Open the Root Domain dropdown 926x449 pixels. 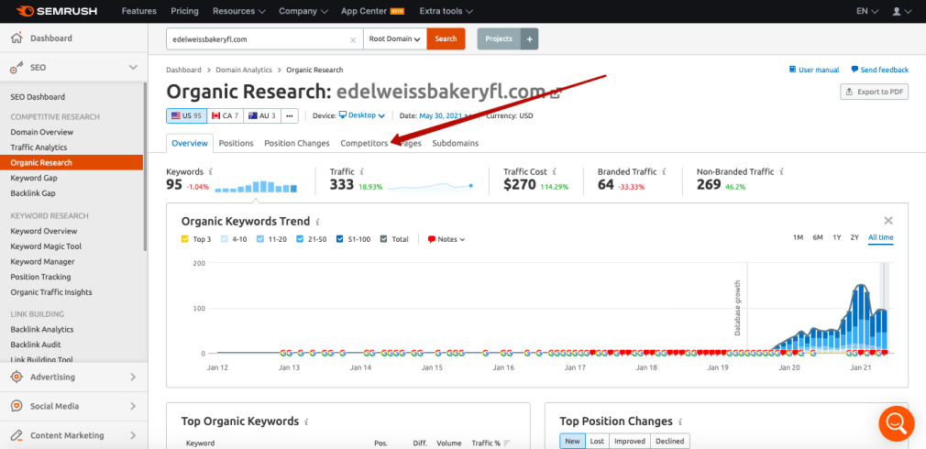coord(394,39)
